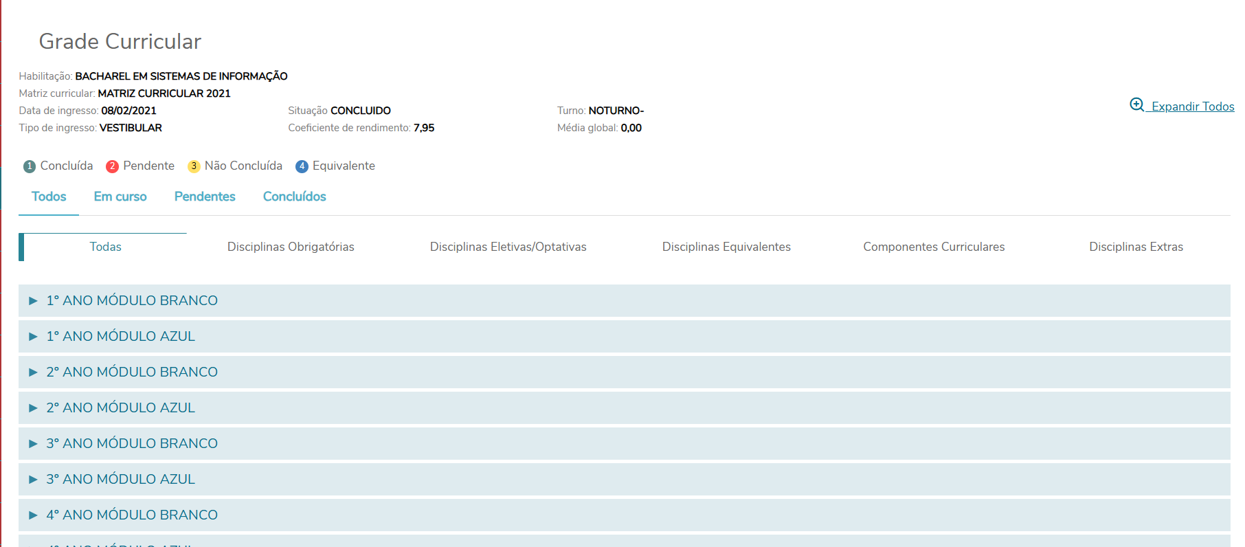This screenshot has width=1245, height=547.
Task: Switch to the Em curso tab
Action: [x=120, y=197]
